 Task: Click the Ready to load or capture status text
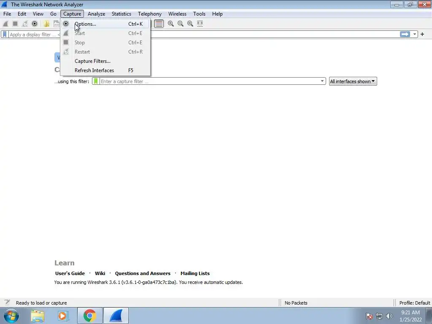[41, 303]
